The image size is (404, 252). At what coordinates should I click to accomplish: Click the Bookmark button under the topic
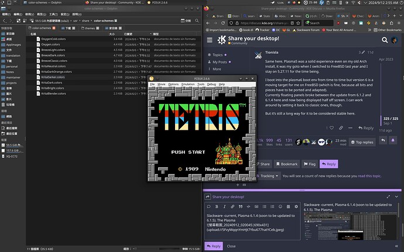tap(287, 164)
